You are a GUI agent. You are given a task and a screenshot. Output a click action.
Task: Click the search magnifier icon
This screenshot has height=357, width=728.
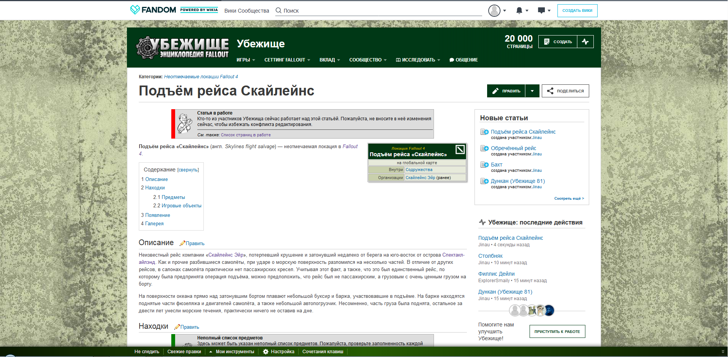278,11
